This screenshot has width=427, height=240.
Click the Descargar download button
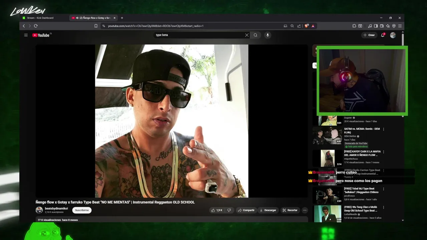click(x=268, y=210)
